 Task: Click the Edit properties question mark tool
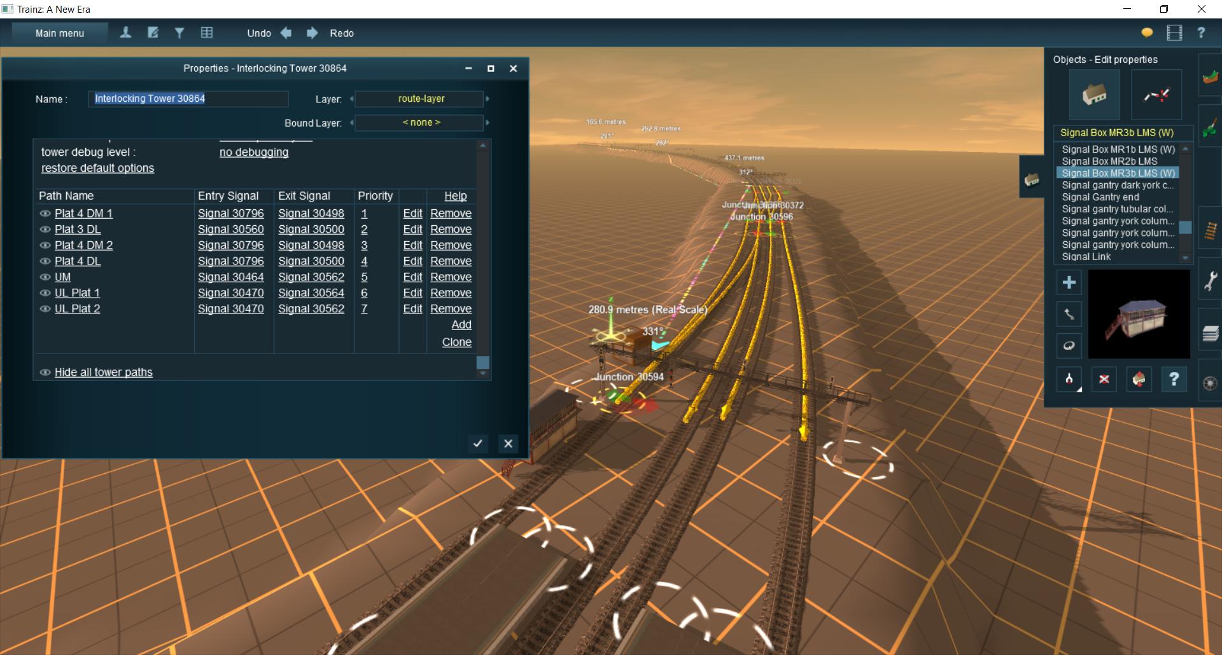(1174, 379)
